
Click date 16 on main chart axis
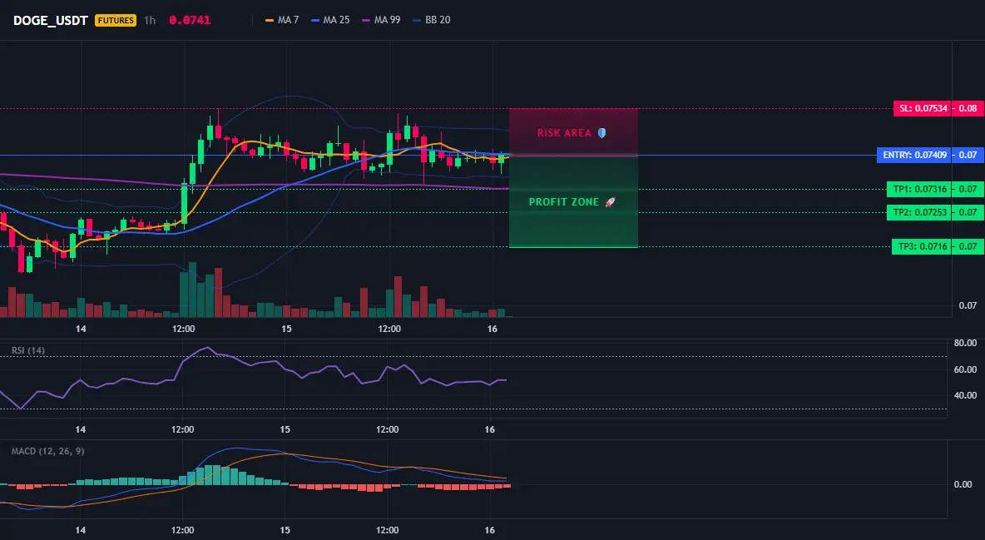[492, 329]
